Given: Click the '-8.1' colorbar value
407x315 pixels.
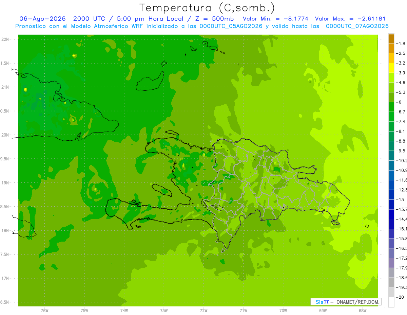Looking at the screenshot, I should (401, 131).
